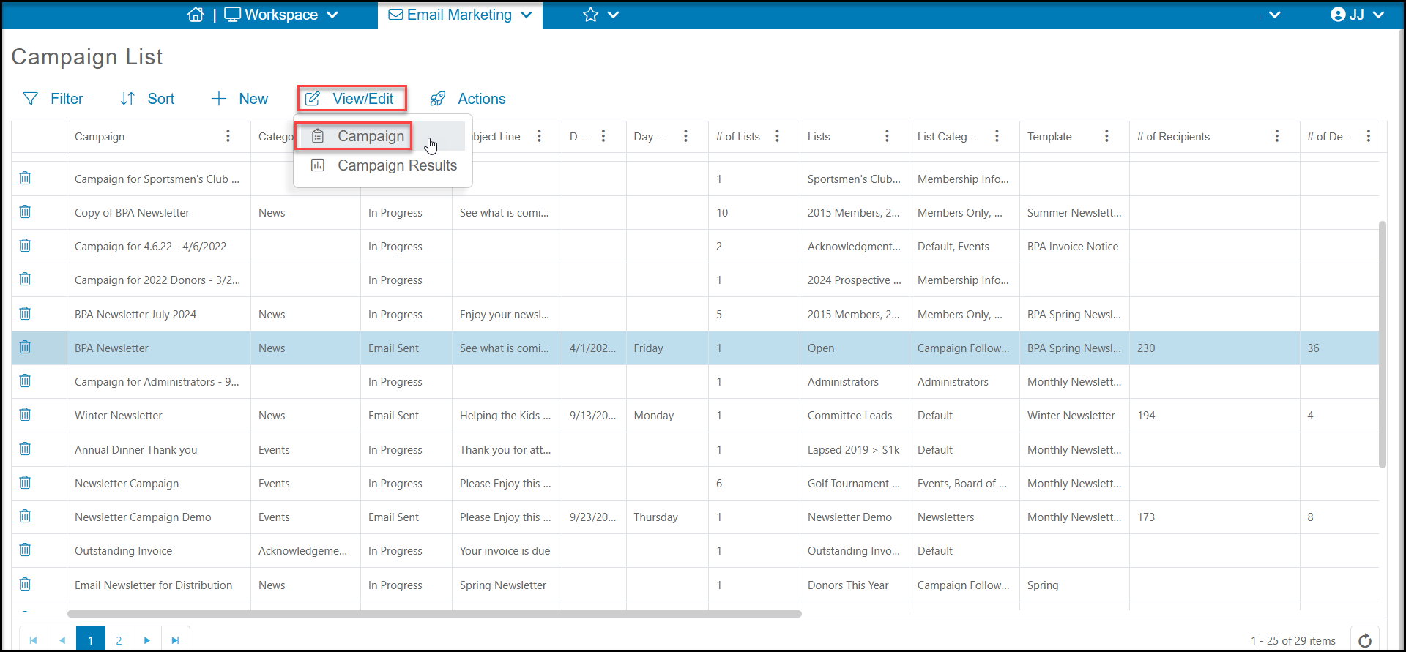Click the Filter button
This screenshot has width=1406, height=652.
pyautogui.click(x=53, y=99)
